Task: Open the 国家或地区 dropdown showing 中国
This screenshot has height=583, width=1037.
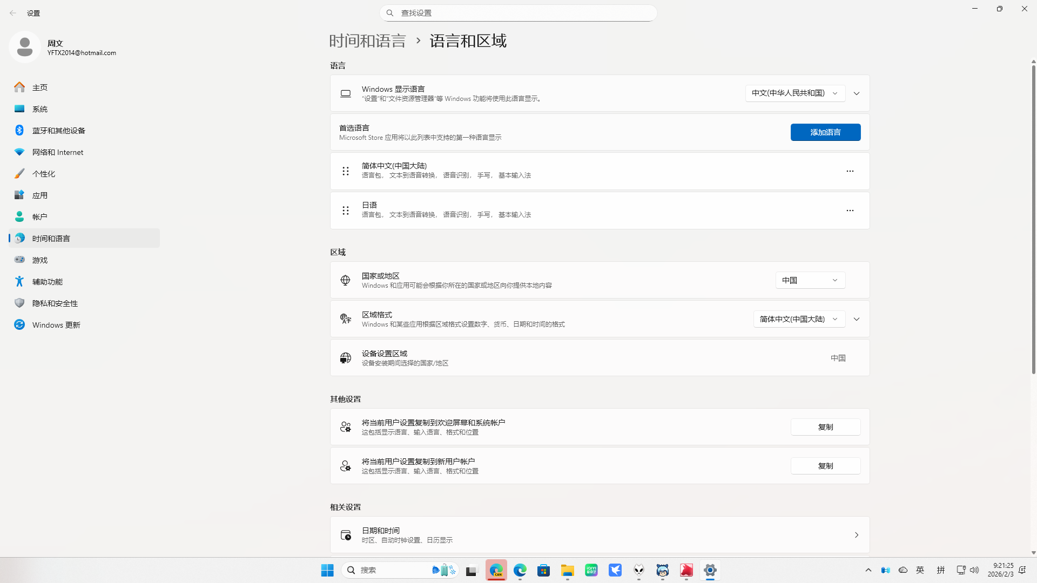Action: tap(810, 280)
